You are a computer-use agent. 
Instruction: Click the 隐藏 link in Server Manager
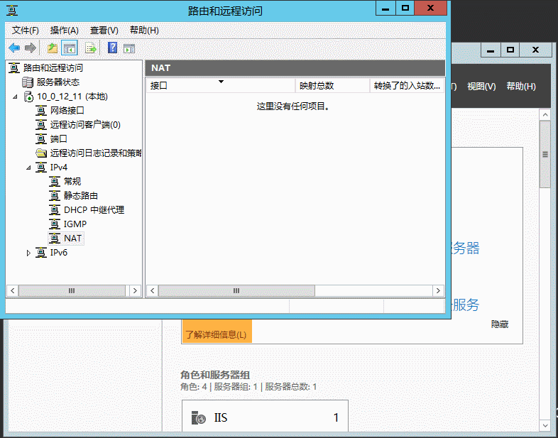coord(500,324)
